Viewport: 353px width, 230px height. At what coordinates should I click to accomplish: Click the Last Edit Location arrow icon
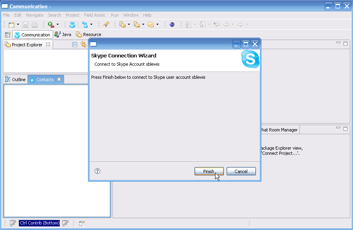pyautogui.click(x=217, y=25)
